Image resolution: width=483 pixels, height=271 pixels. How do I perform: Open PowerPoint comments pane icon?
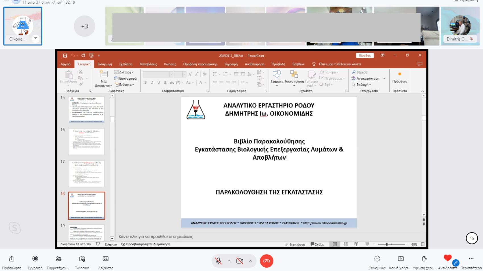point(420,64)
